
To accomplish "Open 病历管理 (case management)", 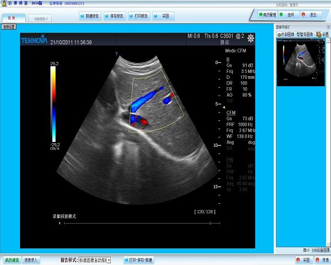I will [x=266, y=15].
